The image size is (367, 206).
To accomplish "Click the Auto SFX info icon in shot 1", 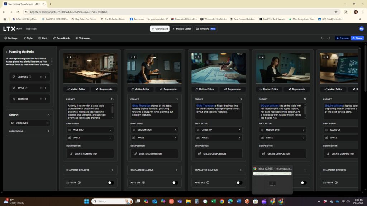I will click(x=79, y=183).
